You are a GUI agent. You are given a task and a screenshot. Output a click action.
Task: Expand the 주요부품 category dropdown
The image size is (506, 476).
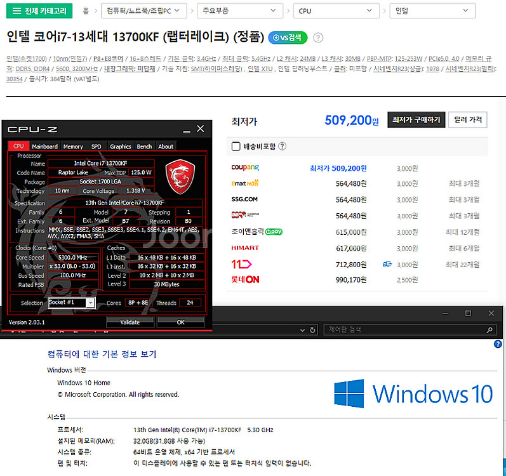pyautogui.click(x=240, y=11)
